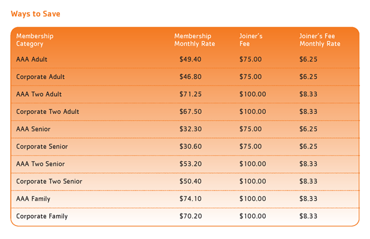The width and height of the screenshot is (370, 239).
Task: Select the AAA Two Senior label
Action: pyautogui.click(x=40, y=164)
